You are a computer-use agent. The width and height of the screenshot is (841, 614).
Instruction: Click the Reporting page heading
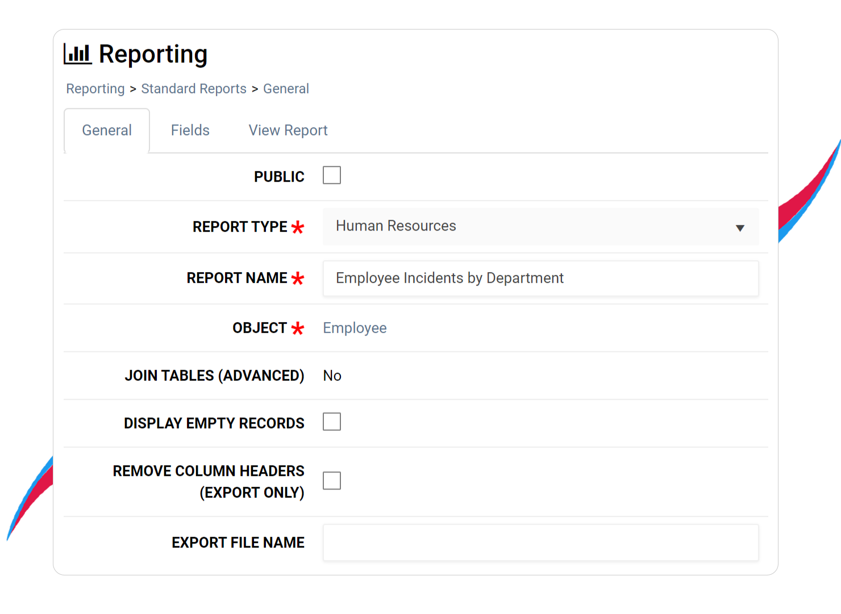coord(153,55)
